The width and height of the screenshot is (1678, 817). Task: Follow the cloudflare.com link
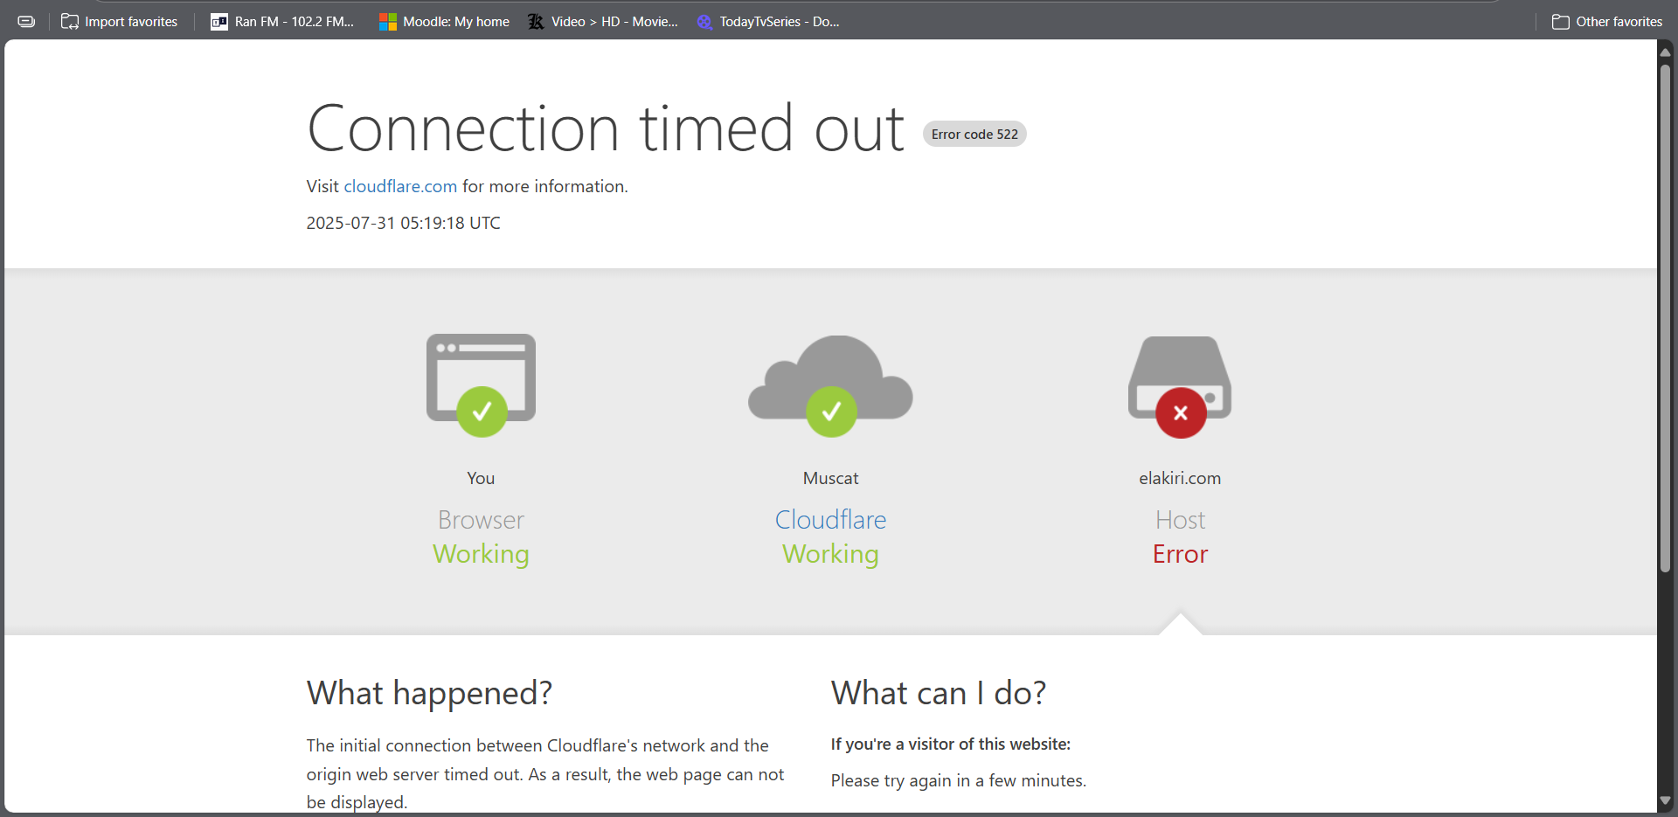400,186
